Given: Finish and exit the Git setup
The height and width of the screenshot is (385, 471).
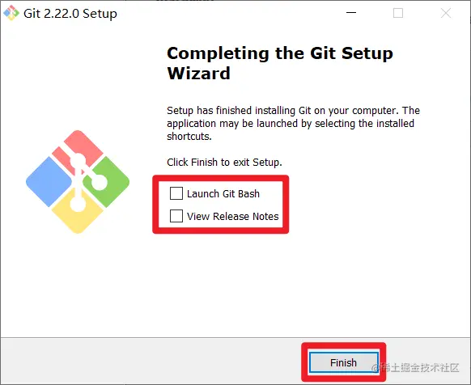Looking at the screenshot, I should click(343, 362).
